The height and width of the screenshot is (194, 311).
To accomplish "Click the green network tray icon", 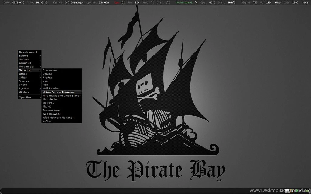I will [x=297, y=191].
